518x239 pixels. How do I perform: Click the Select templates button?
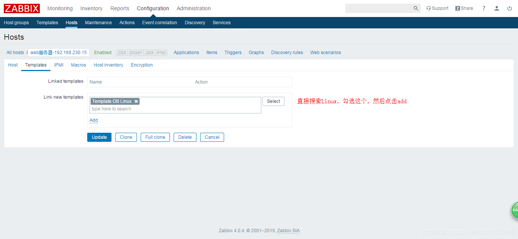click(273, 101)
